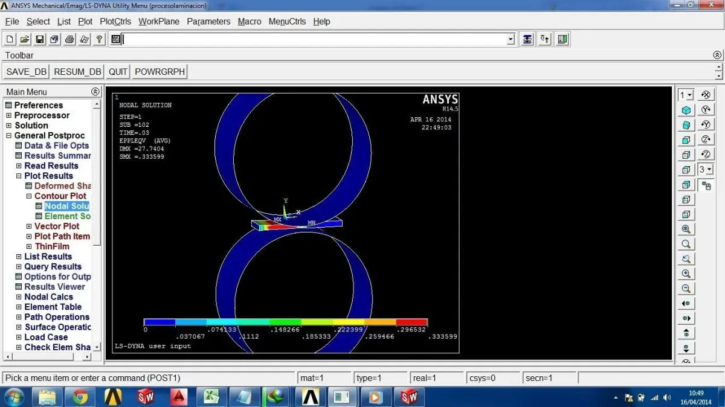Screen dimensions: 725x407
Task: Click the Main Menu horizontal scrollbar right arrow
Action: click(88, 357)
